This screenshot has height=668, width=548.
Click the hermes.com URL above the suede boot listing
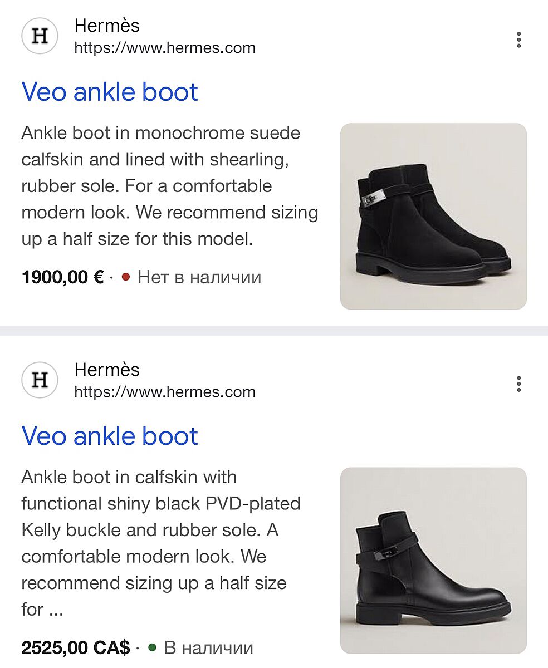(x=165, y=48)
